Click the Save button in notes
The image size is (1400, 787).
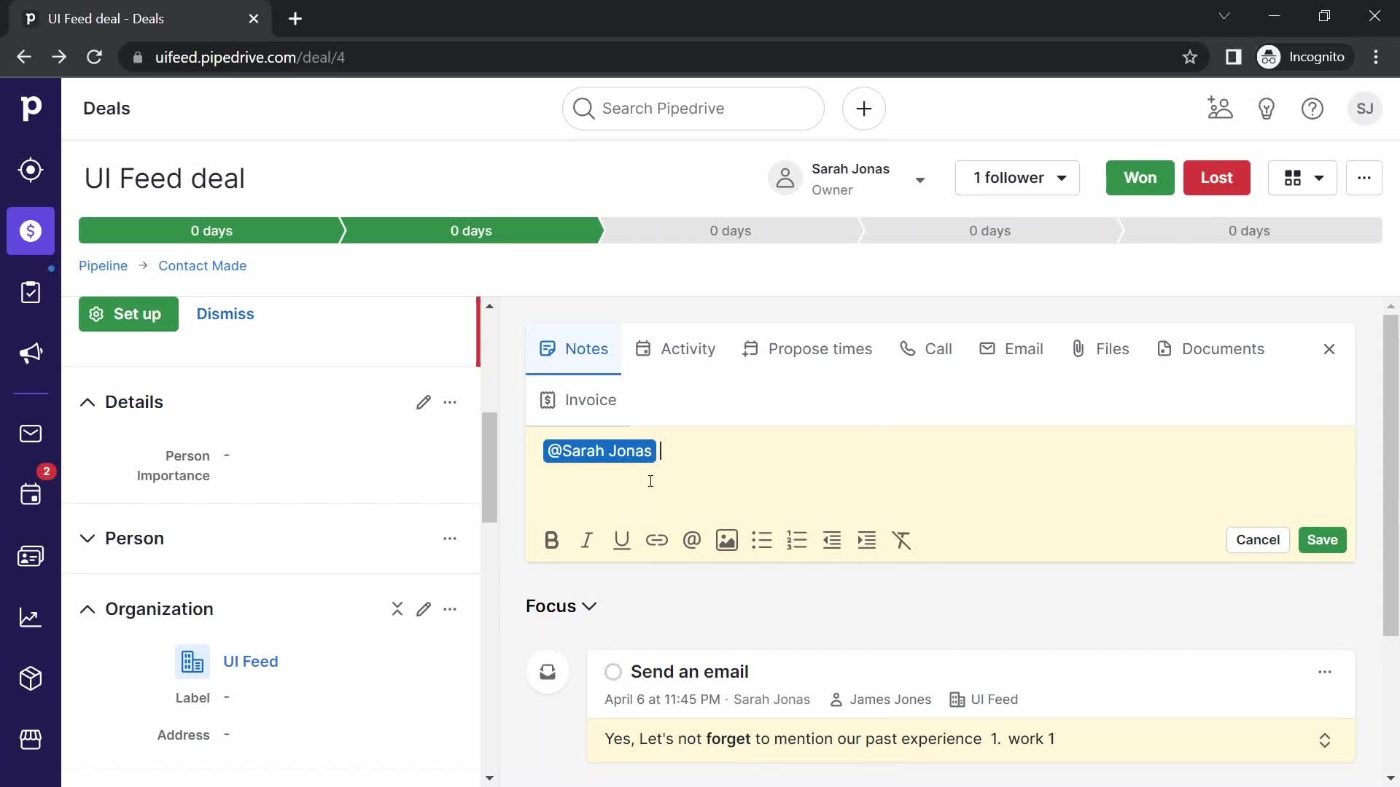1322,539
